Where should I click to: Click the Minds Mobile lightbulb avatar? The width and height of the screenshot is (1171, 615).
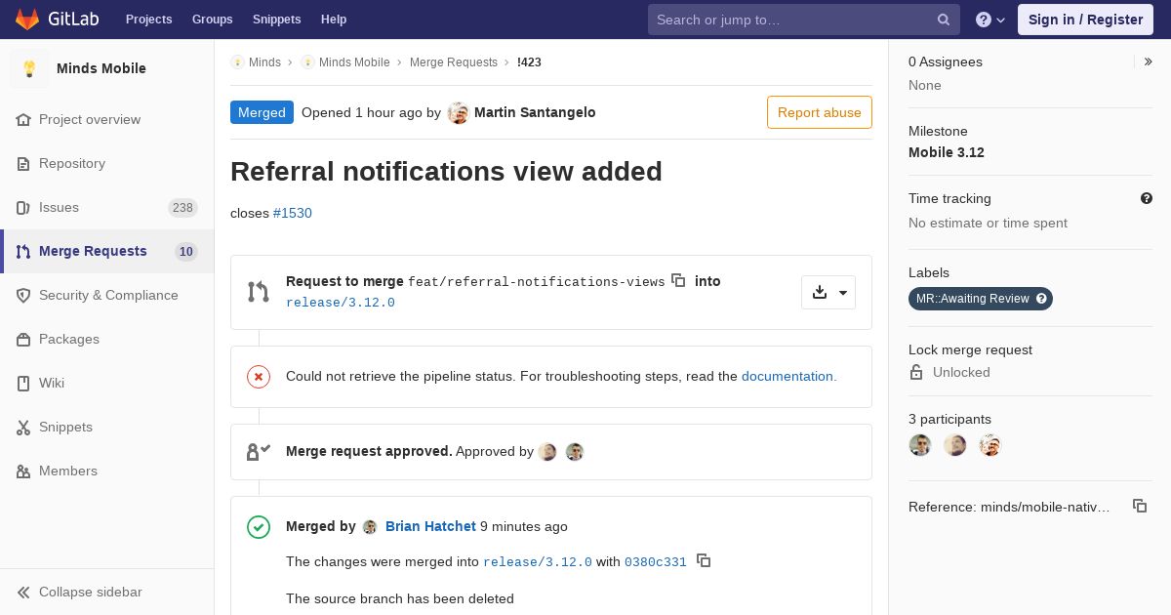(x=29, y=68)
